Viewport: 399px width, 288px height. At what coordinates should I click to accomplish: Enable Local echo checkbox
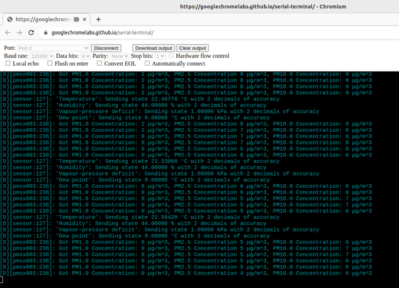pos(8,63)
